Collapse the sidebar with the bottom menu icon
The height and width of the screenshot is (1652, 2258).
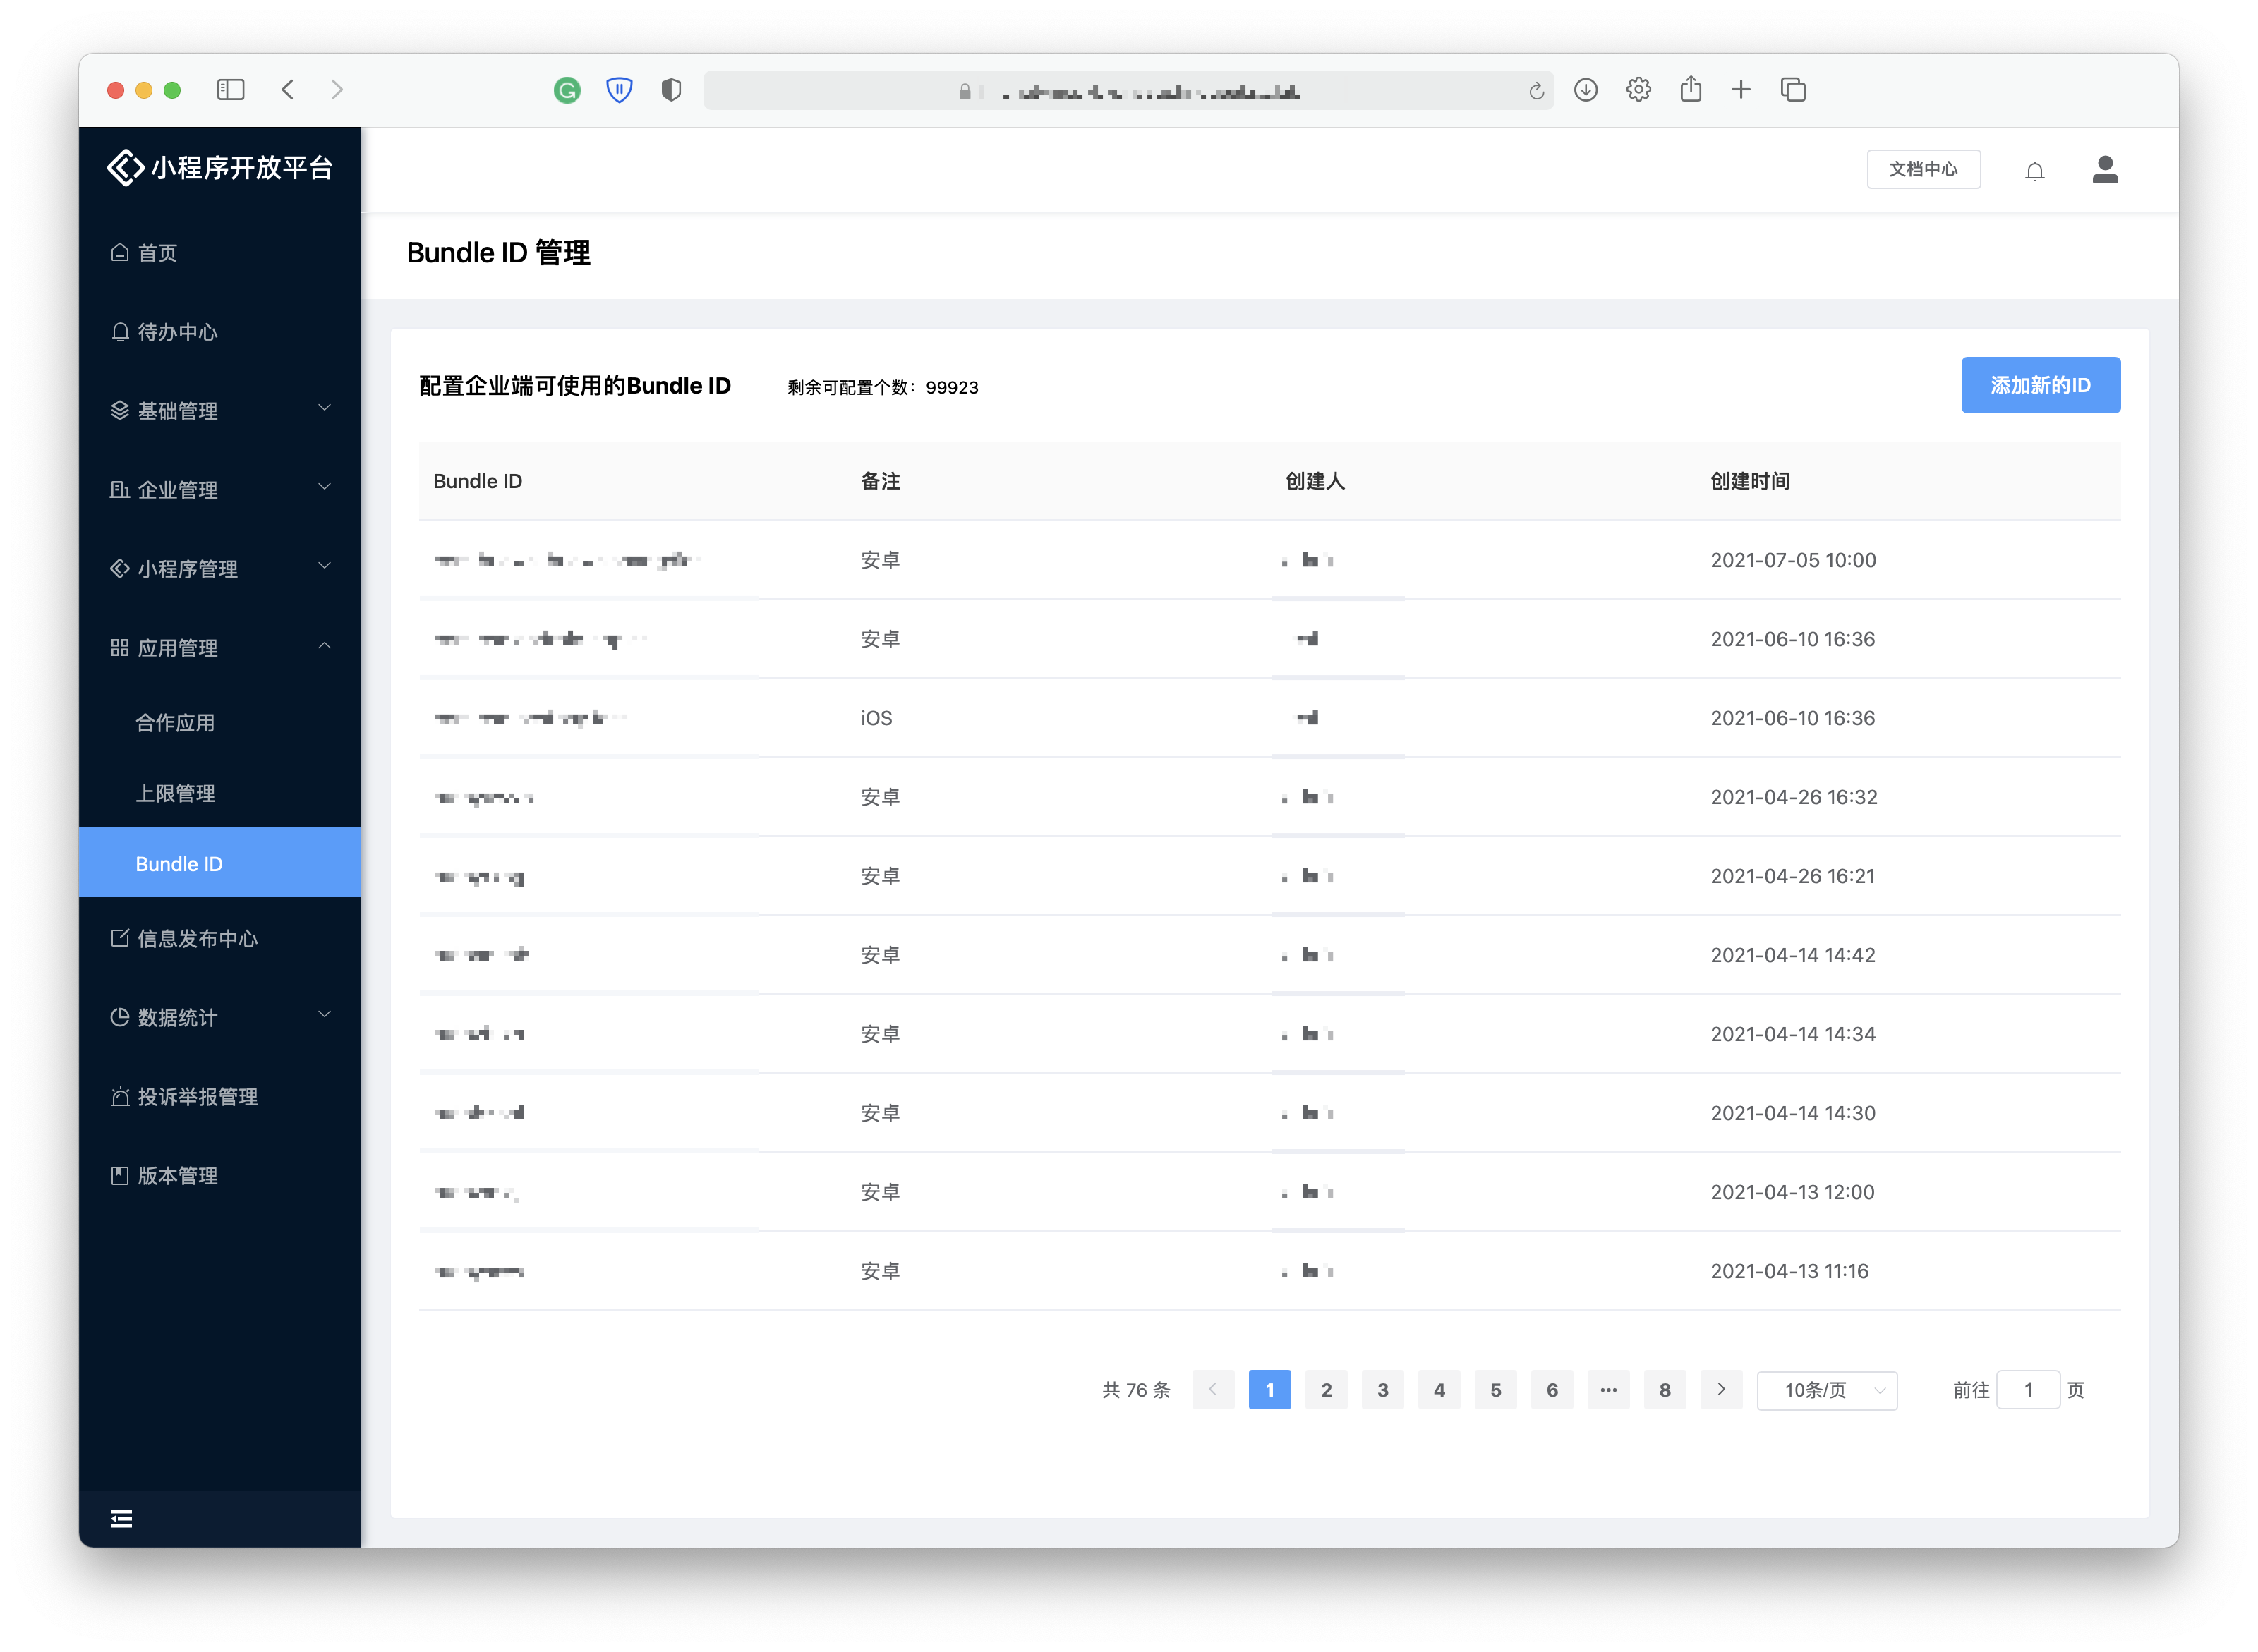121,1518
